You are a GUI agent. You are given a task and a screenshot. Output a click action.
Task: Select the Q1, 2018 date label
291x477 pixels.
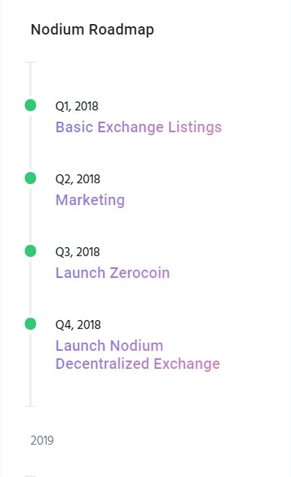pyautogui.click(x=77, y=106)
